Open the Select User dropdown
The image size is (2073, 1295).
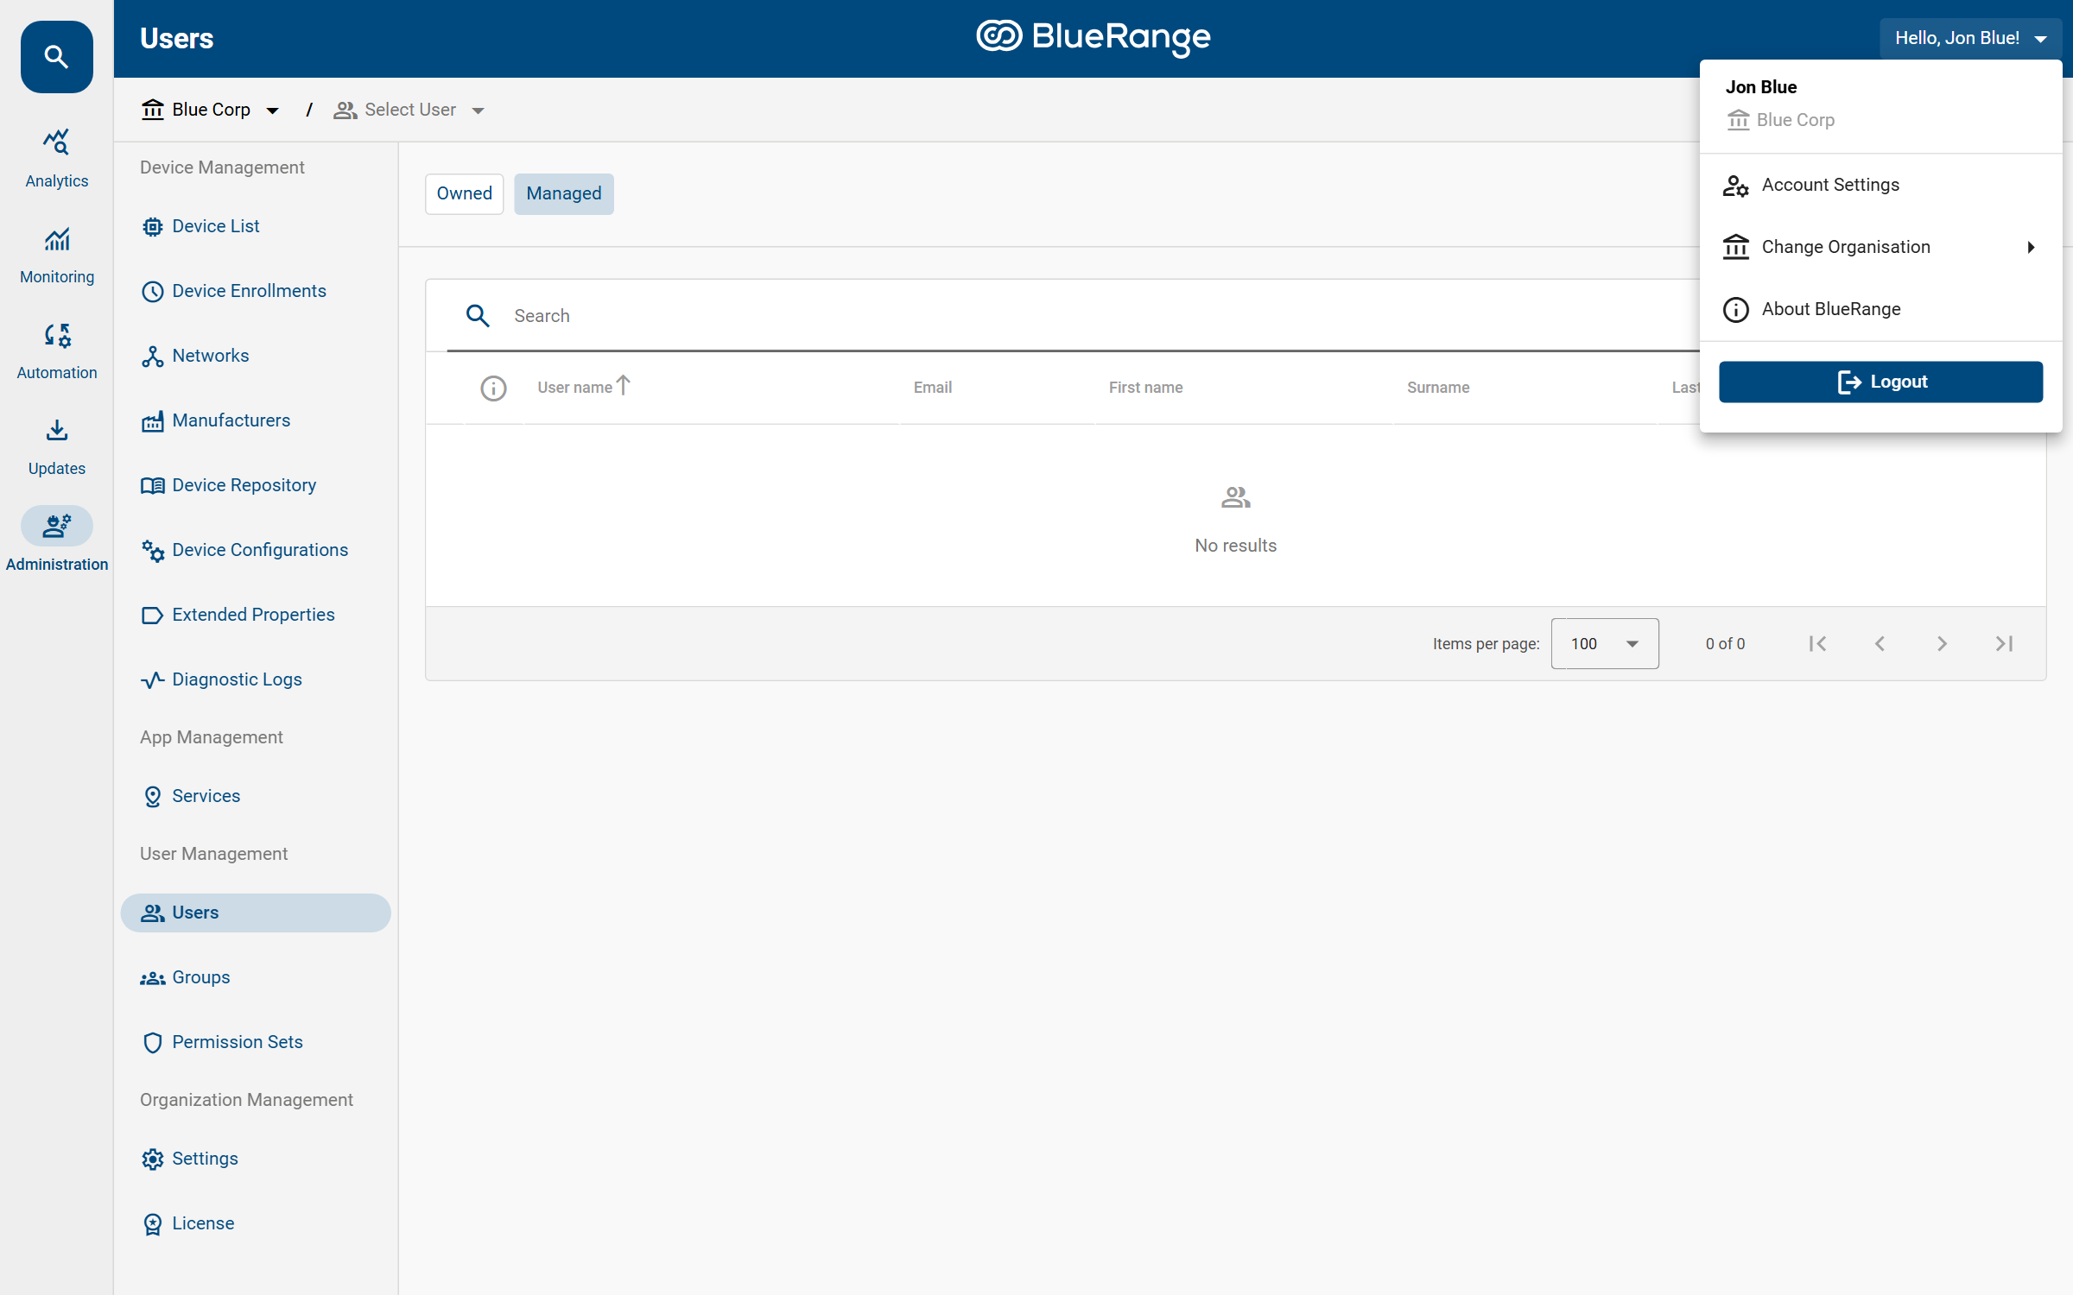tap(409, 110)
